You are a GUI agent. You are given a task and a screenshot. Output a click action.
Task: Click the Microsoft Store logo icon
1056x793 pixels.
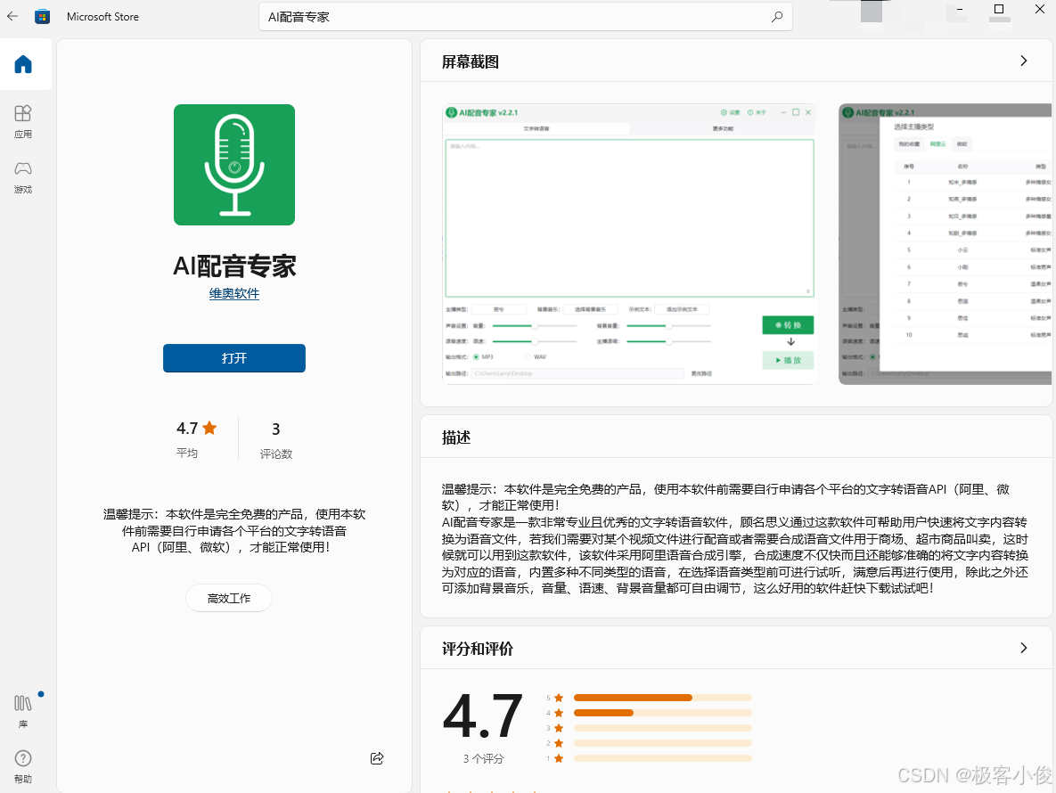43,17
